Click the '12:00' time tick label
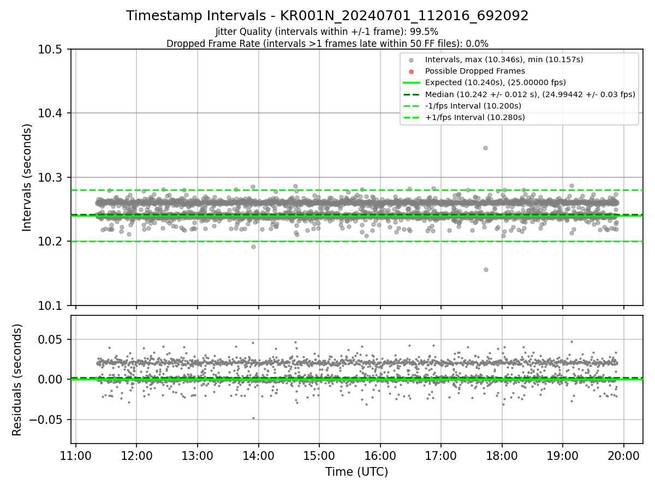655x491 pixels. [x=136, y=454]
